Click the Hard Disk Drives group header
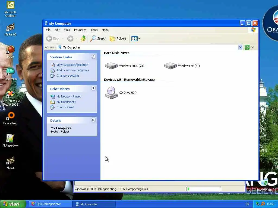Viewport: 278px width, 208px height. click(117, 53)
